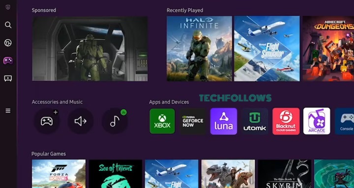
Task: Add a controller in Accessories and Music
Action: (47, 121)
